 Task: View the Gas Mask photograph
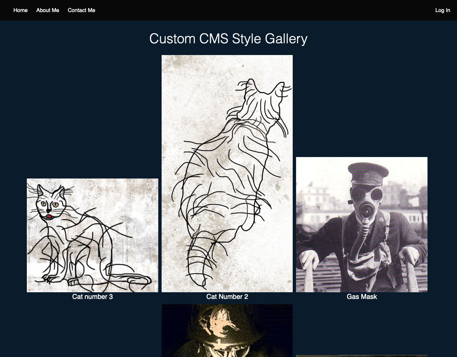(x=362, y=224)
